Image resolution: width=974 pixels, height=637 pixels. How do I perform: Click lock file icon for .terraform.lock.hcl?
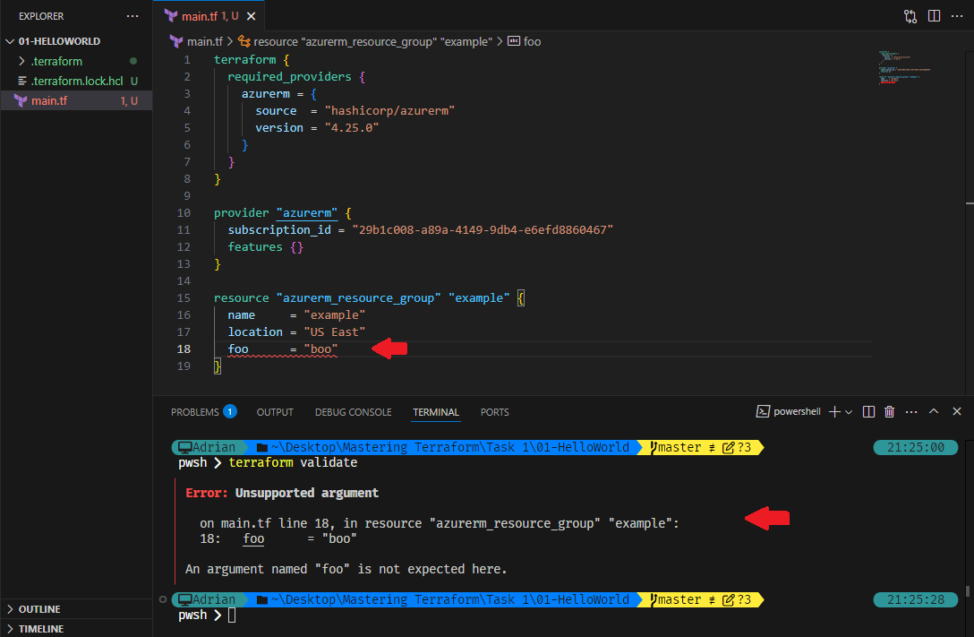[x=22, y=81]
